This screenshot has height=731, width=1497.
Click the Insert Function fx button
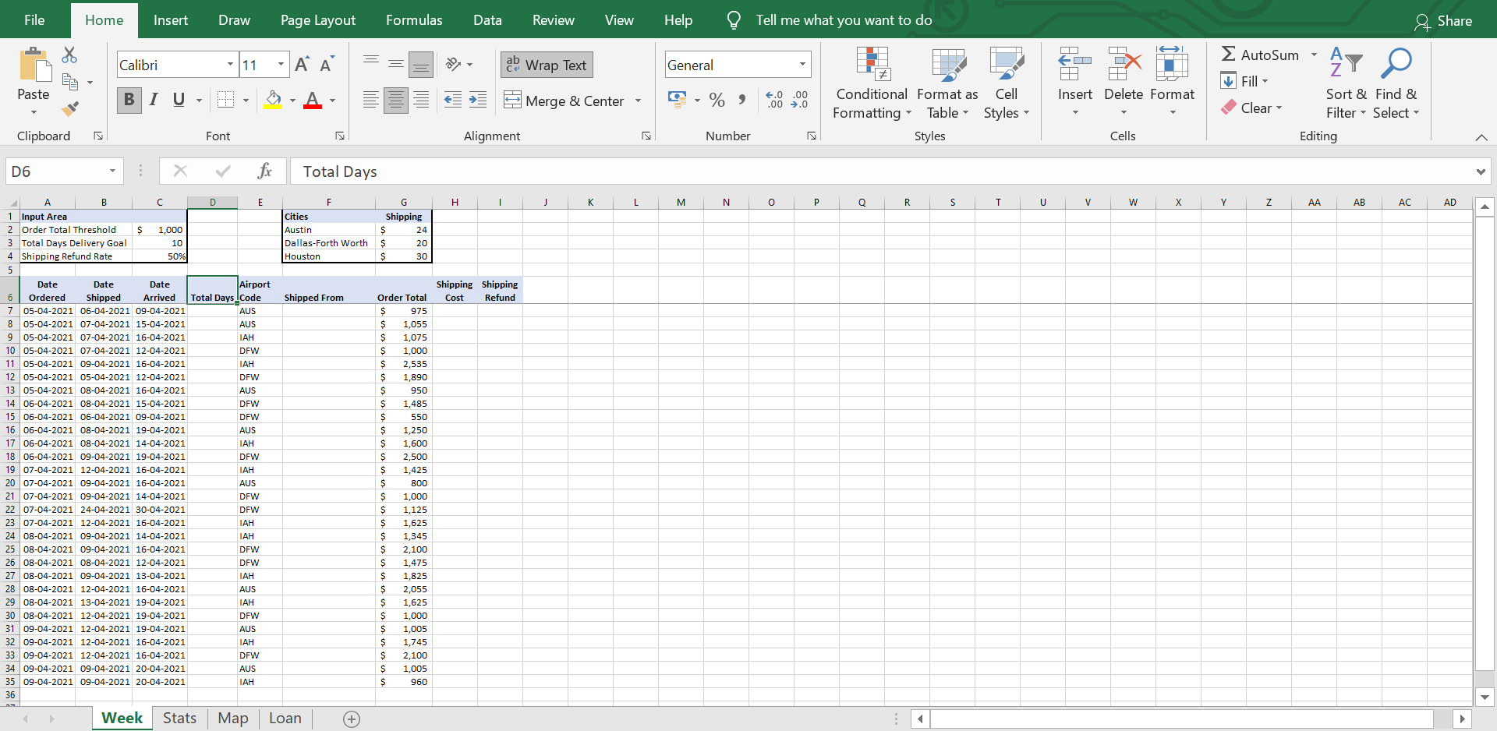265,171
